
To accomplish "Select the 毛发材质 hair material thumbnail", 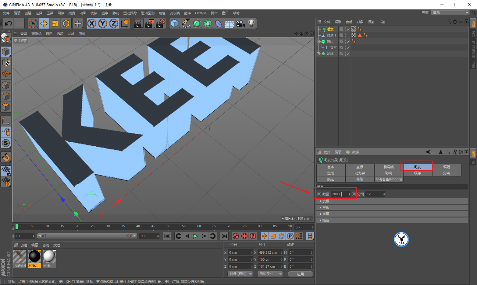I will (20, 259).
